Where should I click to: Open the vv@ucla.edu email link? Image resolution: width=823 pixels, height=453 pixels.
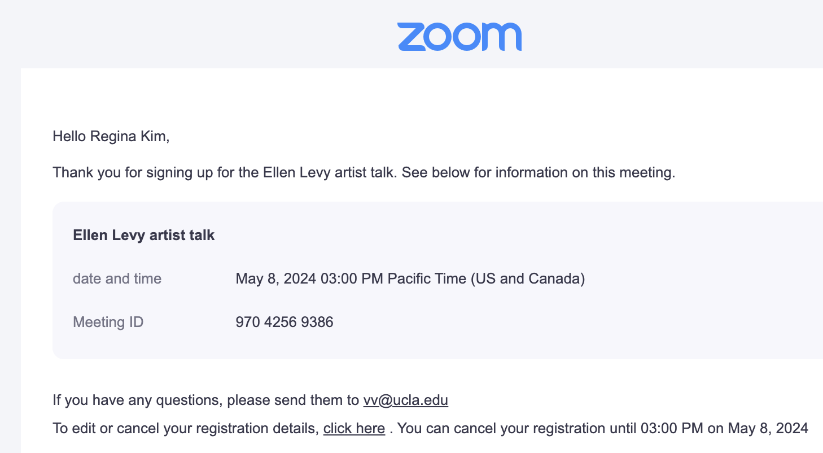pos(406,400)
